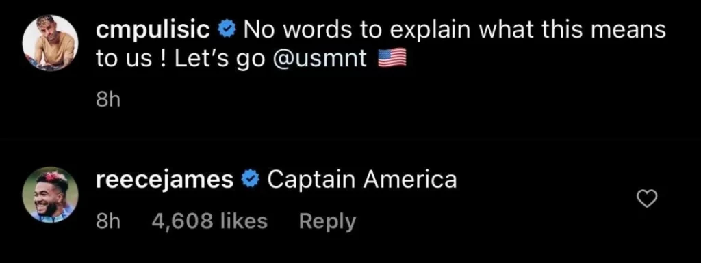701x263 pixels.
Task: Click the 8h timestamp beside 4,608 likes
Action: [x=108, y=221]
